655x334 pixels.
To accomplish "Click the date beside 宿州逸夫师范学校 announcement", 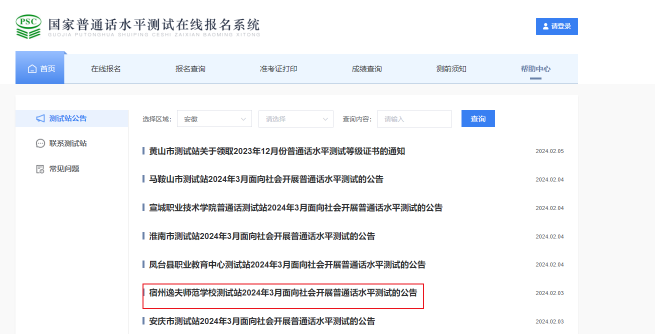I will [549, 293].
